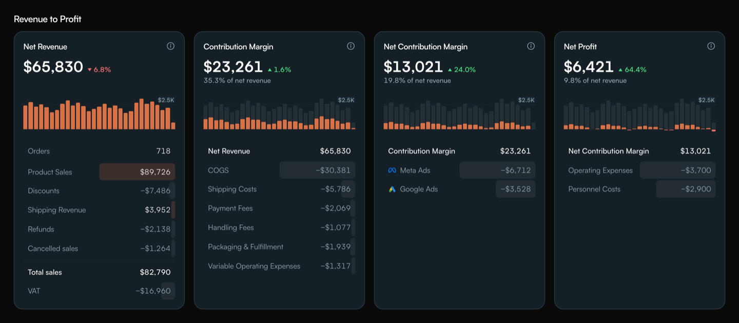Click the $65,830 Net Revenue headline value

[x=53, y=67]
